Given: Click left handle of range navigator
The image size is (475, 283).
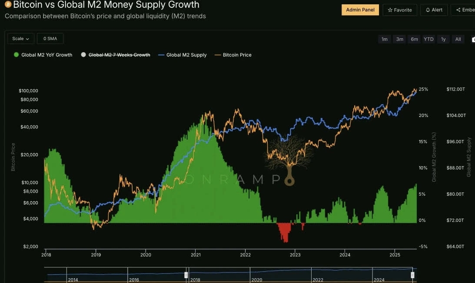Looking at the screenshot, I should [186, 275].
